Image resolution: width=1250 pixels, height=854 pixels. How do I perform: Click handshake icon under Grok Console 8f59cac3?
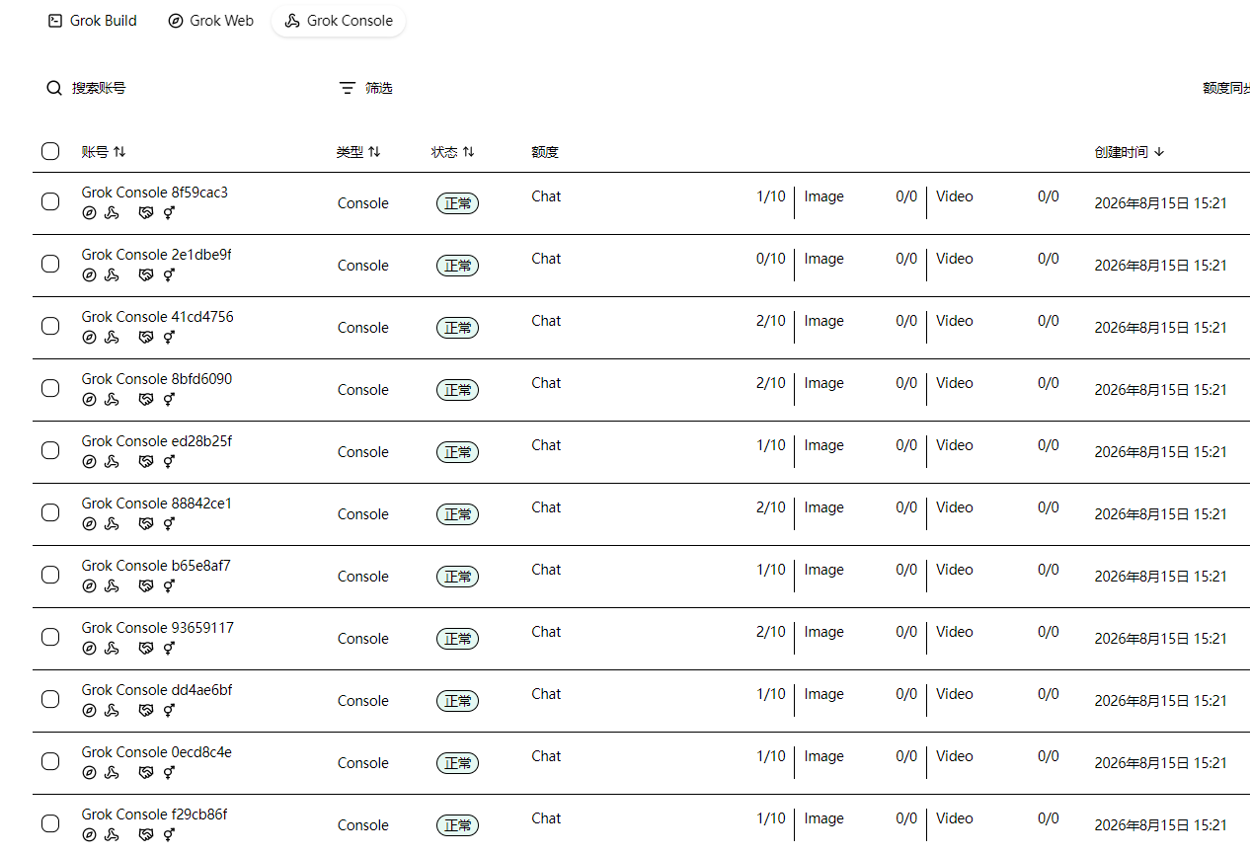tap(146, 213)
